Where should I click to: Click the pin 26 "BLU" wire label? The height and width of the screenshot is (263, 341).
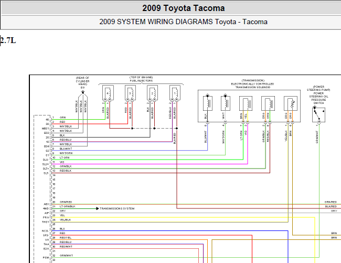(x=62, y=229)
